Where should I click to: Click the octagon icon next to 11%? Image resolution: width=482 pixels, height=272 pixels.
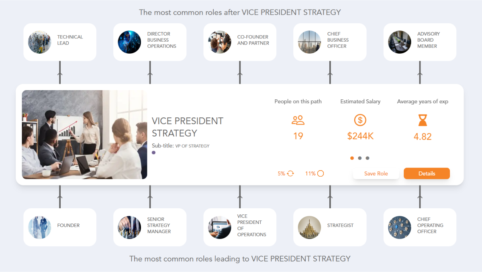click(320, 173)
